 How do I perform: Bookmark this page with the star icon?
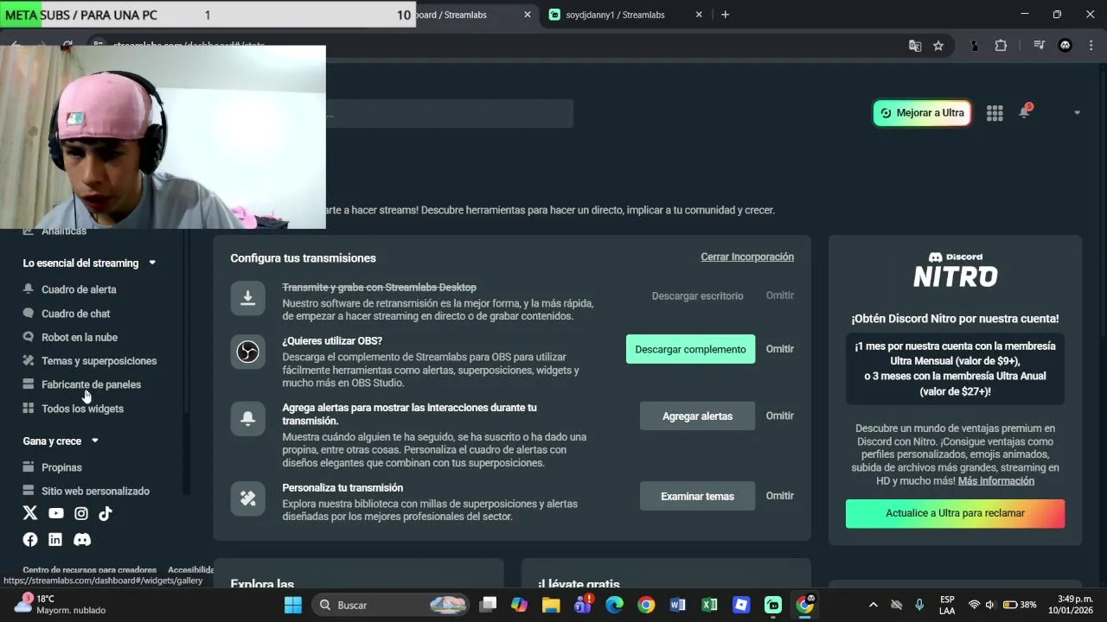pos(938,46)
